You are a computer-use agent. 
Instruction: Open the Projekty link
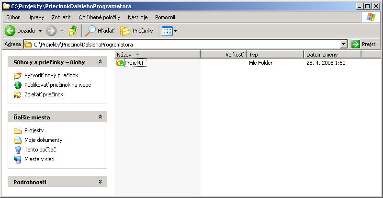(34, 130)
